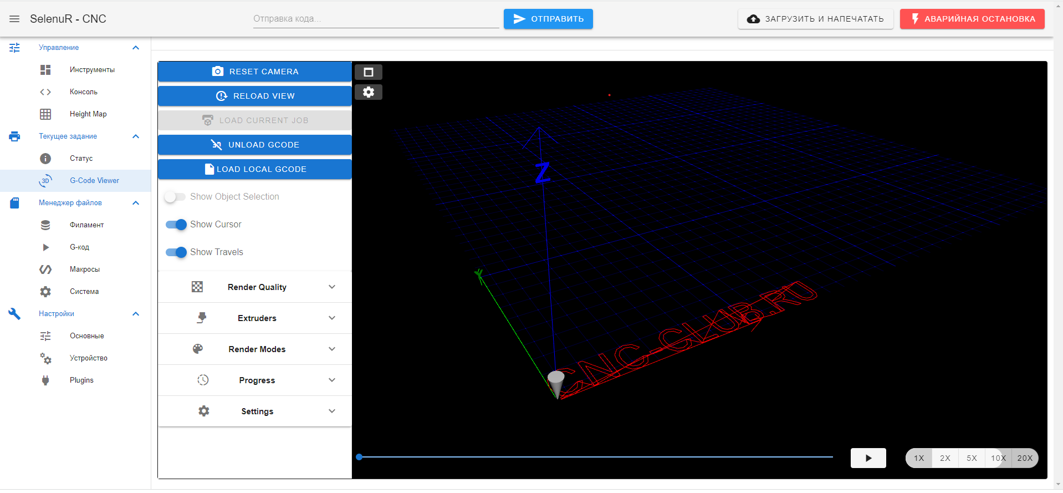The width and height of the screenshot is (1063, 493).
Task: Click the G-Code Viewer 3D rotation icon
Action: point(45,181)
